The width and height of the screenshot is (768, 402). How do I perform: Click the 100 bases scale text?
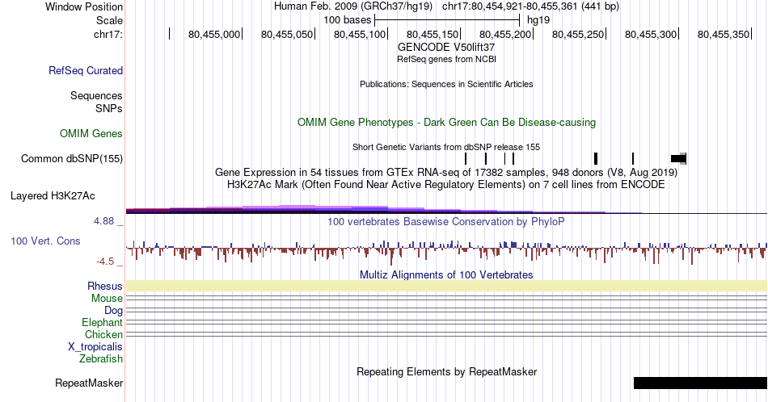click(348, 20)
